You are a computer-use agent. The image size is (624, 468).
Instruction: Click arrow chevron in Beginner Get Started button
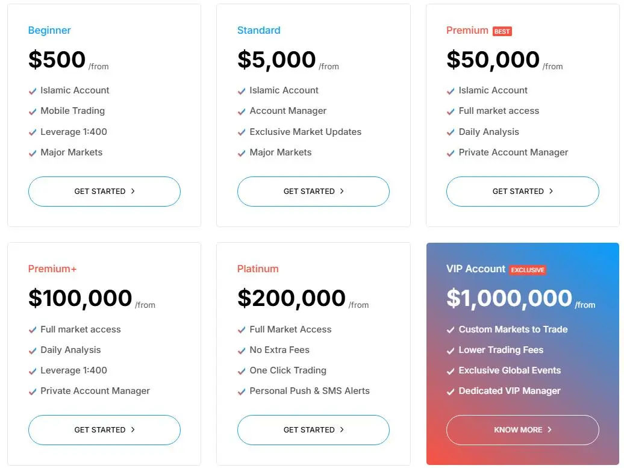pyautogui.click(x=133, y=191)
